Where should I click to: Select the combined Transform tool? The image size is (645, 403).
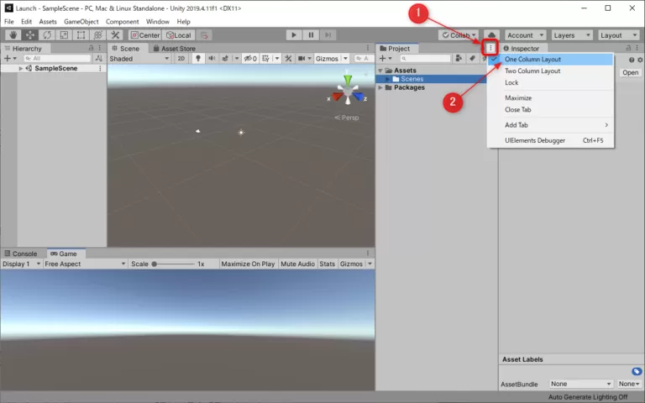coord(98,35)
